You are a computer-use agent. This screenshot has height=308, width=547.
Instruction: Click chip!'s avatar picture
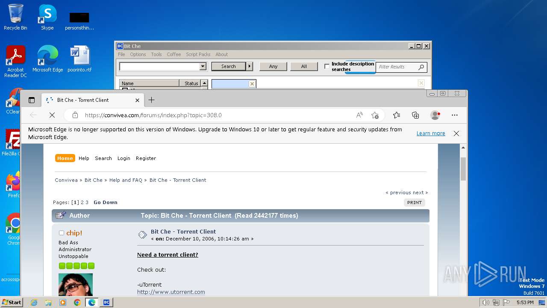[x=76, y=284]
